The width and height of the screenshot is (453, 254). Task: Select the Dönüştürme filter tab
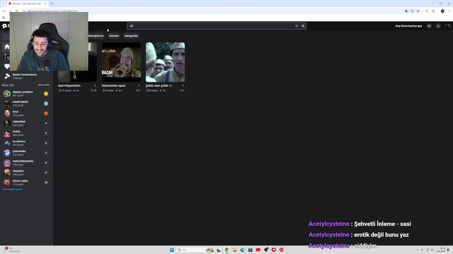96,36
